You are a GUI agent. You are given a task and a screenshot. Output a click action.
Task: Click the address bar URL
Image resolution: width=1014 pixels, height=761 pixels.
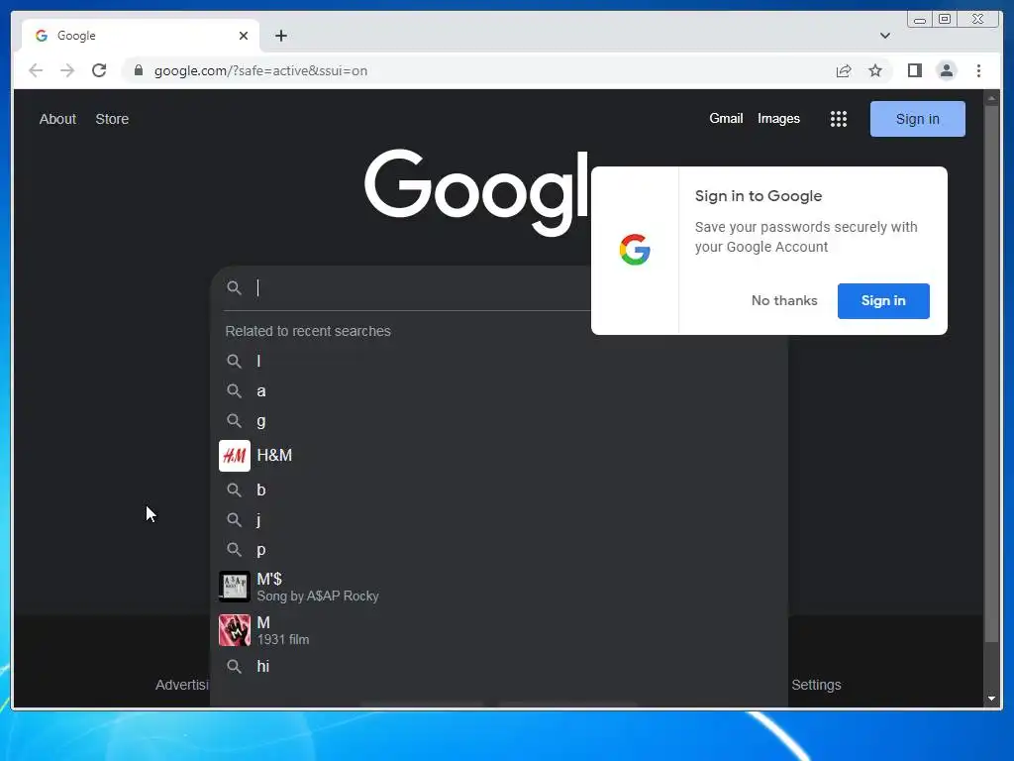pyautogui.click(x=260, y=70)
